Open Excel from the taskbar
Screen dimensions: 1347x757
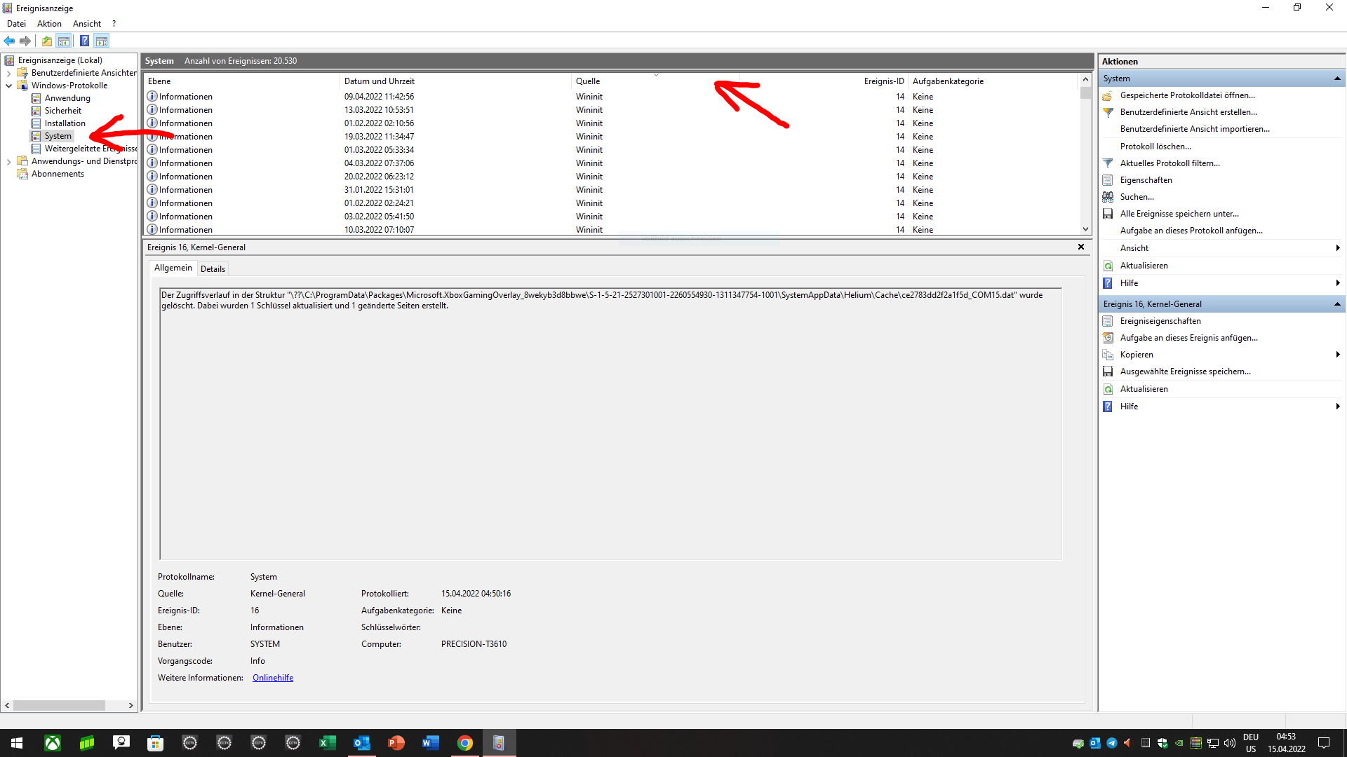(x=327, y=743)
